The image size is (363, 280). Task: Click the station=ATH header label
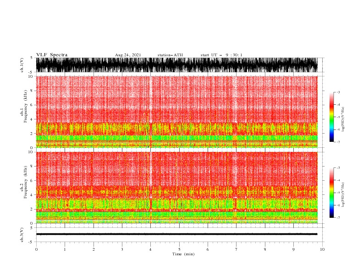pos(170,55)
